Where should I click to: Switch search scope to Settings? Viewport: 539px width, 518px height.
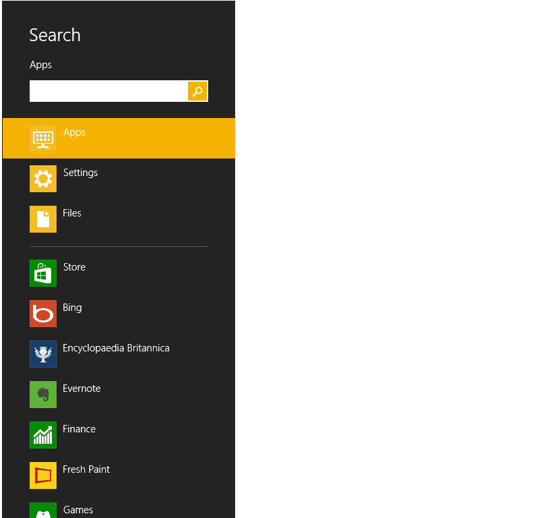click(80, 173)
